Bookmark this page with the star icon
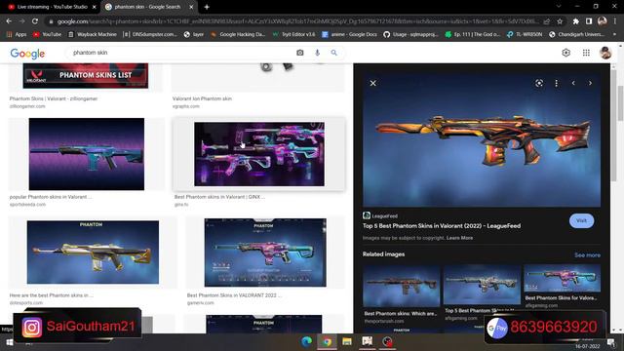This screenshot has height=351, width=624. tap(560, 21)
